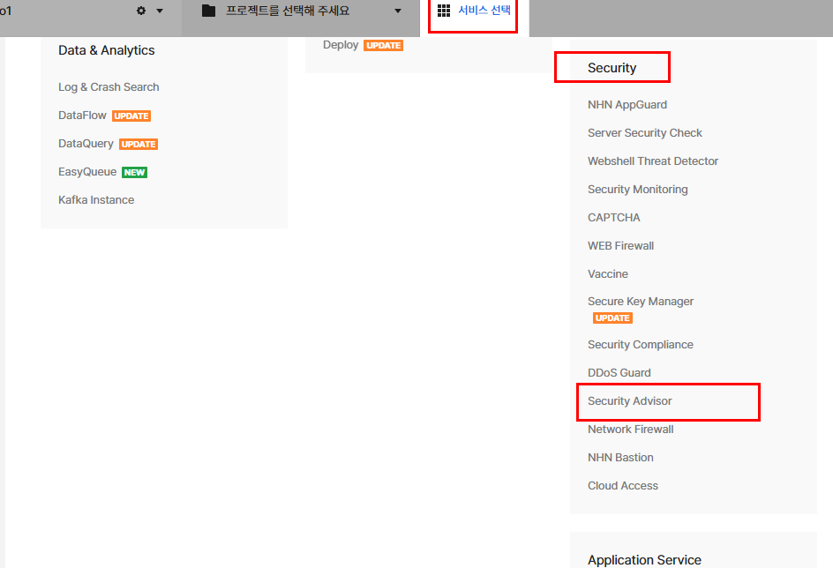Click the NEW badge next to EasyQueue

tap(134, 172)
